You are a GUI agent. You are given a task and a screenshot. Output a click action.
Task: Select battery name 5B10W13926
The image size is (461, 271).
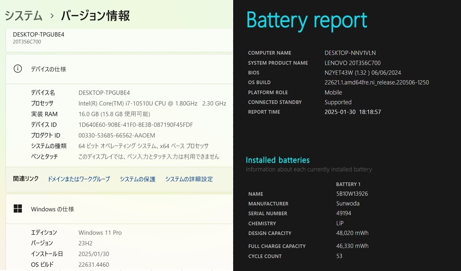click(x=352, y=194)
